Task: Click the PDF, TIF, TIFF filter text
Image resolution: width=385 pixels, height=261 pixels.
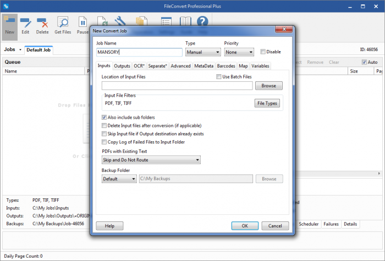Action: coord(118,103)
